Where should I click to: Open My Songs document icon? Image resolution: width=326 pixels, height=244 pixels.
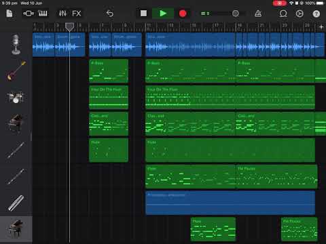pos(10,14)
